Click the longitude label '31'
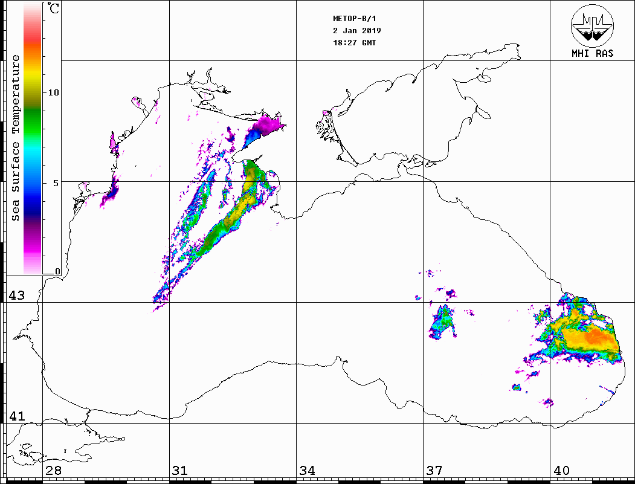The width and height of the screenshot is (635, 484). click(x=180, y=470)
